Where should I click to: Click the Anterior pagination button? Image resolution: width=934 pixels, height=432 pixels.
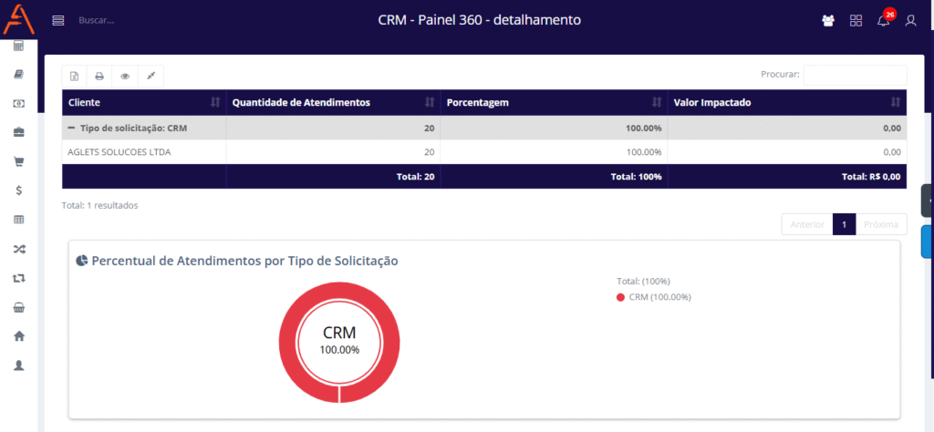pyautogui.click(x=807, y=224)
